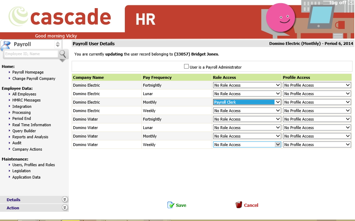Click the Cancel button label
This screenshot has width=355, height=221.
(251, 205)
